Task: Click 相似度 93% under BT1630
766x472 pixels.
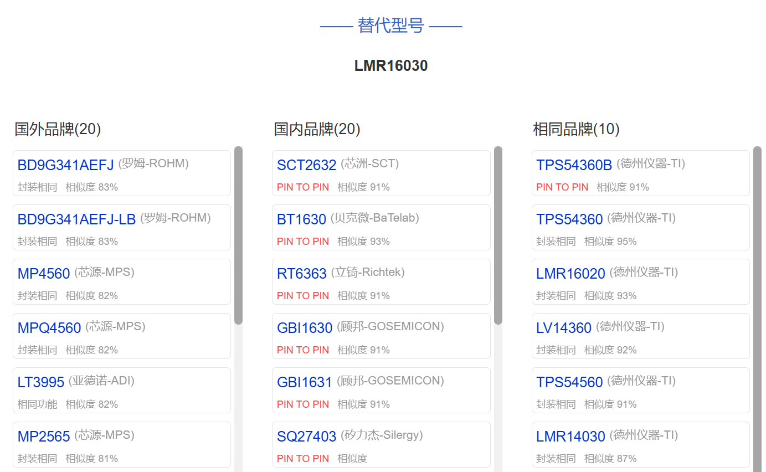Action: point(364,242)
